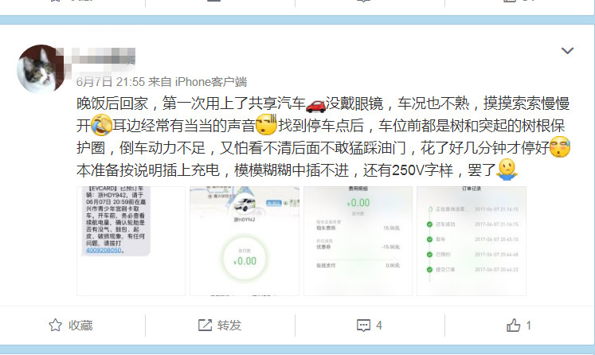Click the facepalm emoji after 声音
The image size is (595, 355).
coord(266,125)
